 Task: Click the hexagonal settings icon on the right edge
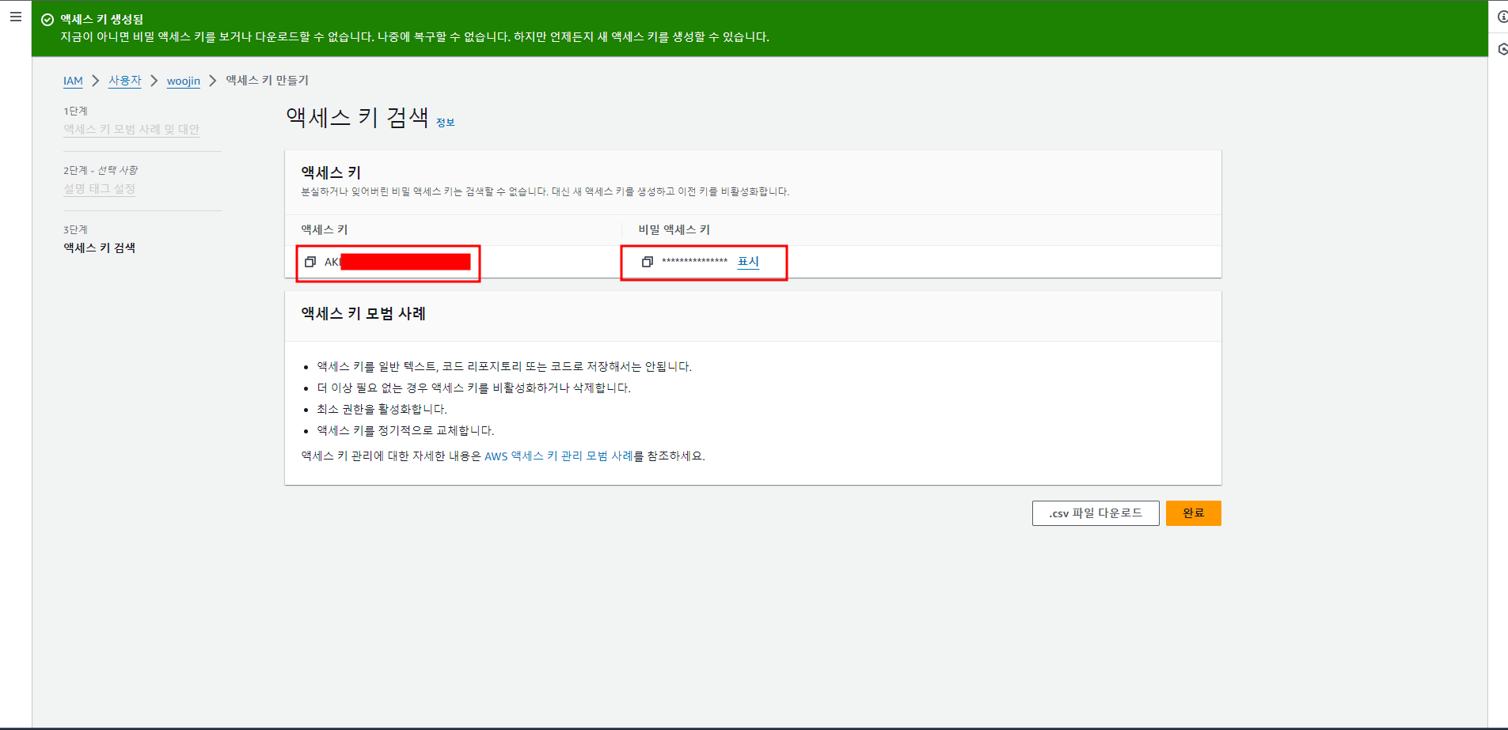point(1502,50)
